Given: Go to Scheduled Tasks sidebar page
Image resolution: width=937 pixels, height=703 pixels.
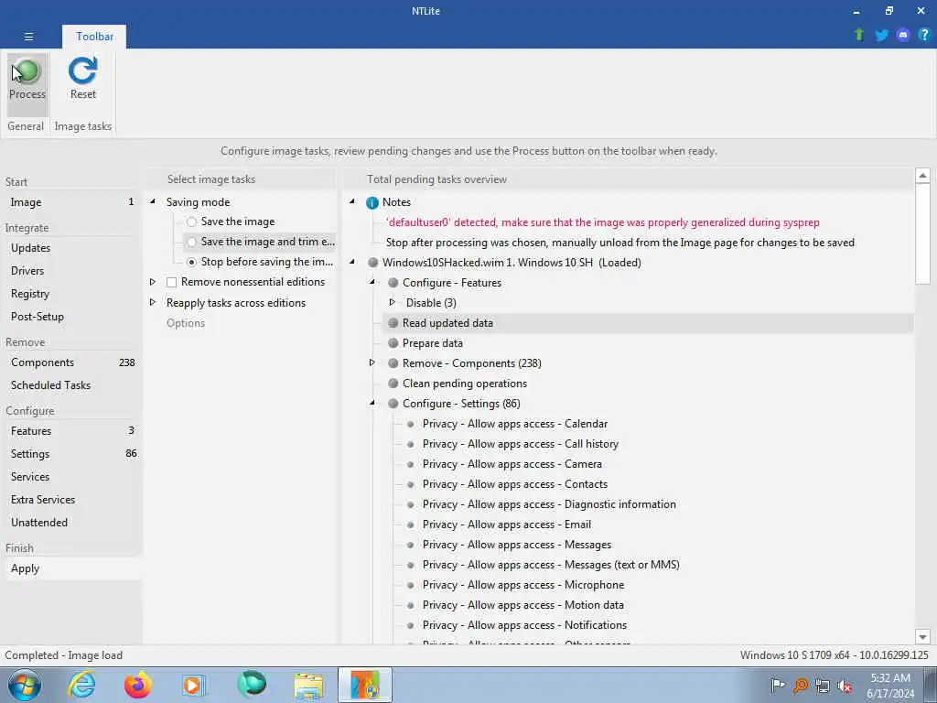Looking at the screenshot, I should (71, 385).
